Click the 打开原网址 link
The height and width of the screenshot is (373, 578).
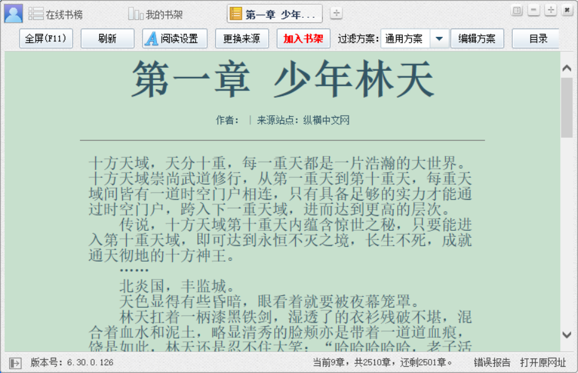tap(543, 363)
